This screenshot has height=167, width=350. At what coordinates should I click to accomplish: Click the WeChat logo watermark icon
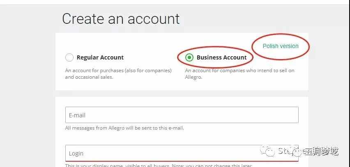point(270,152)
